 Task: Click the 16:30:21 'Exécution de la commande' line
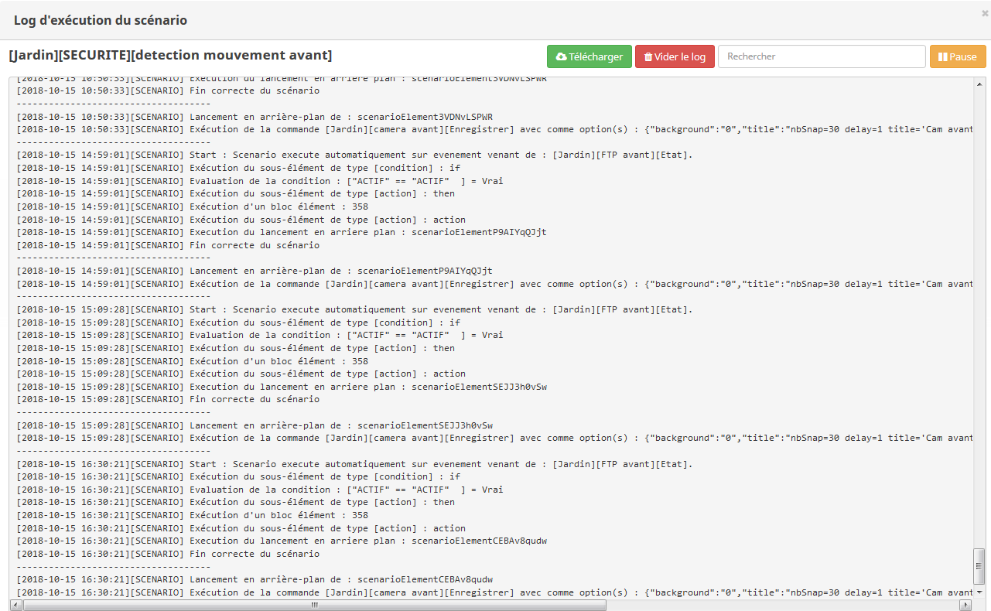tap(494, 592)
